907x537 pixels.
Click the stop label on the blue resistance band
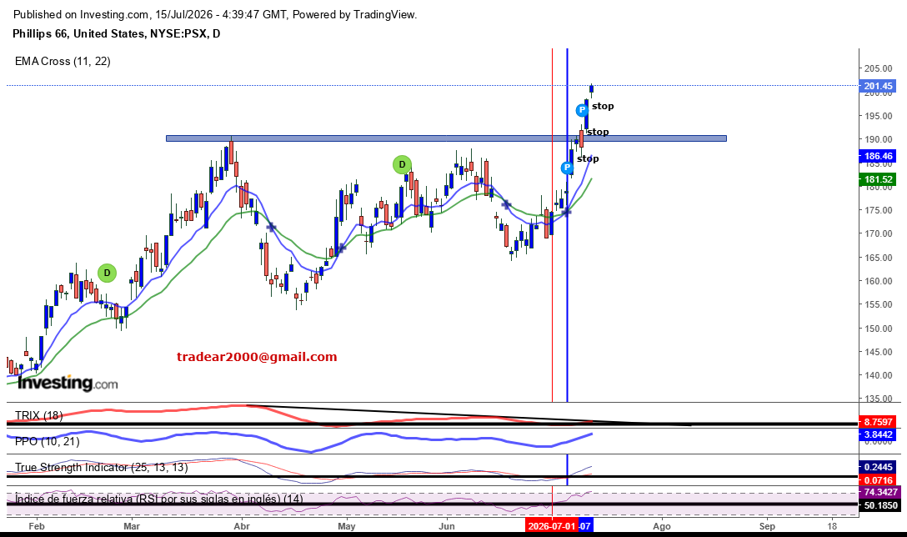(598, 132)
